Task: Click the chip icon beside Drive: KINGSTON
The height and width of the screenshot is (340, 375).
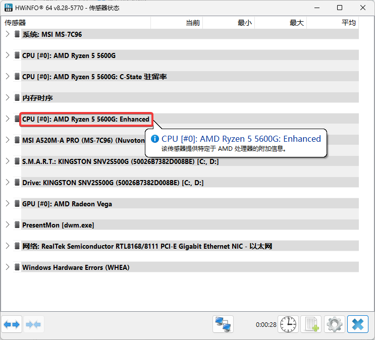Action: click(17, 183)
